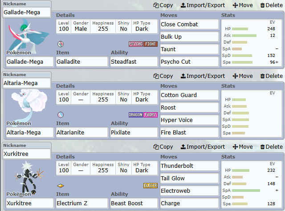Image resolution: width=285 pixels, height=211 pixels.
Task: Click Xurkitree's Spe EV value 128
Action: coord(271,204)
